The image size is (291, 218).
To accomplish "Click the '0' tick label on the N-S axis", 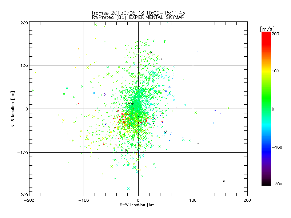I will (x=27, y=109).
